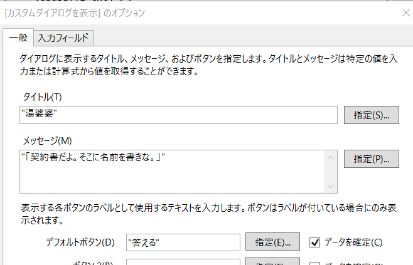
Task: Click the メッセージ(M) label
Action: tap(47, 141)
